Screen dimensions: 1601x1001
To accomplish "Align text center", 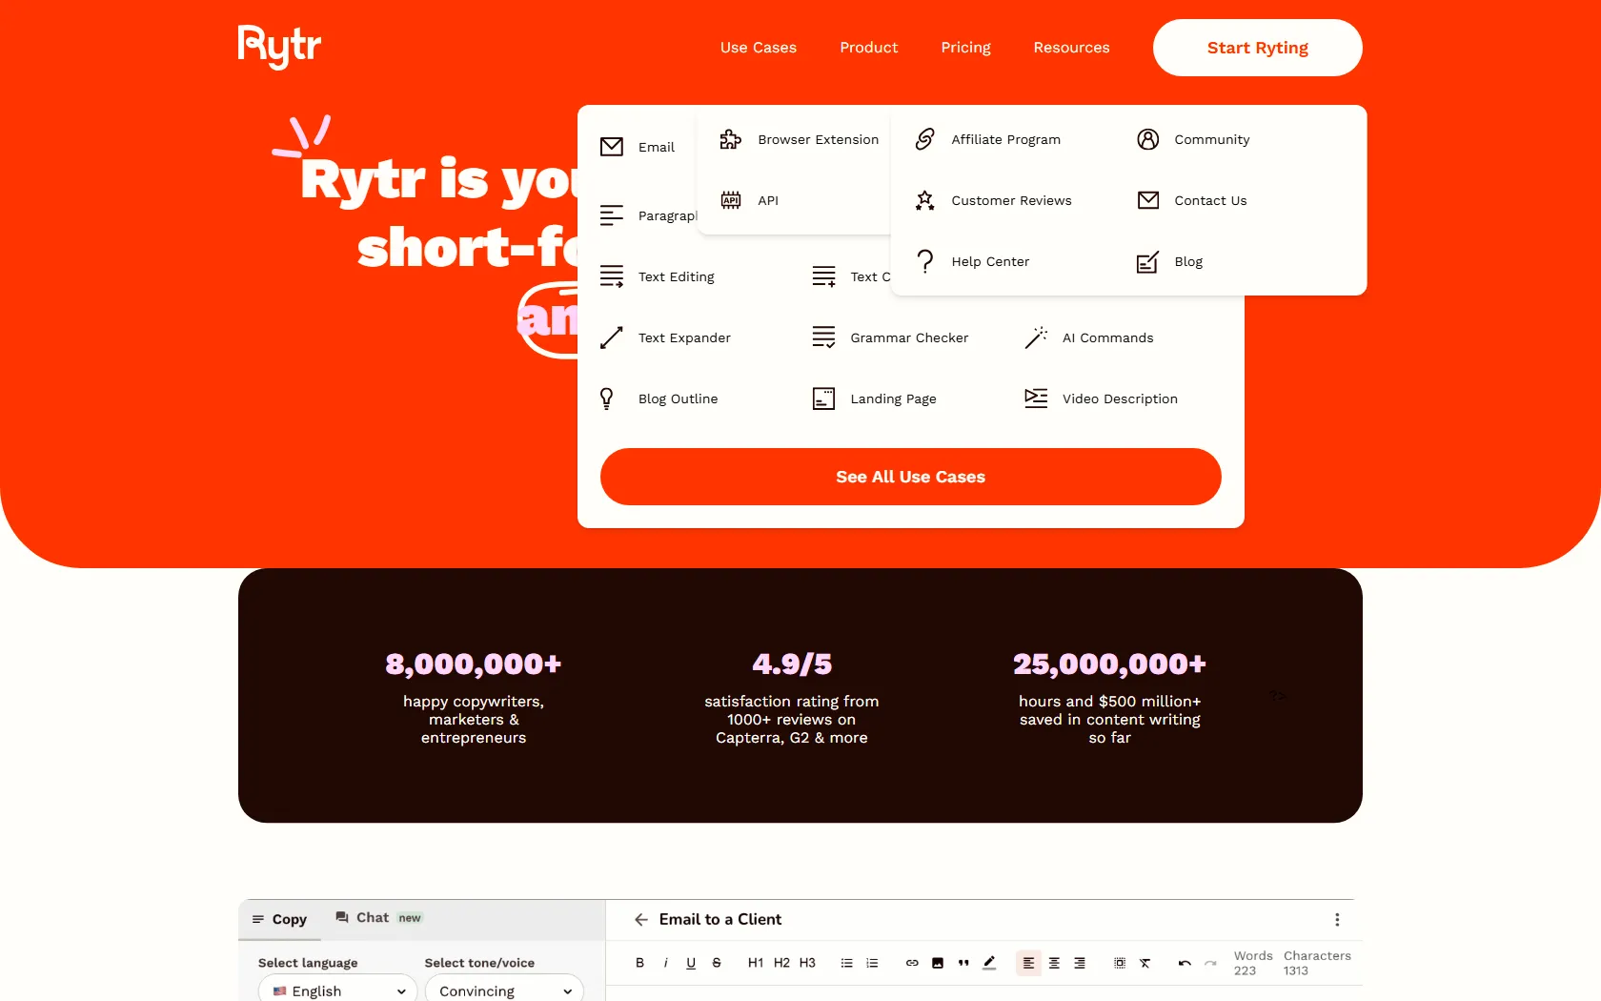I will (x=1054, y=963).
